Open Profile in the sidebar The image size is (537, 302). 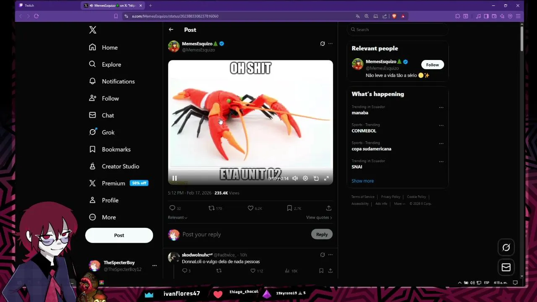tap(104, 200)
